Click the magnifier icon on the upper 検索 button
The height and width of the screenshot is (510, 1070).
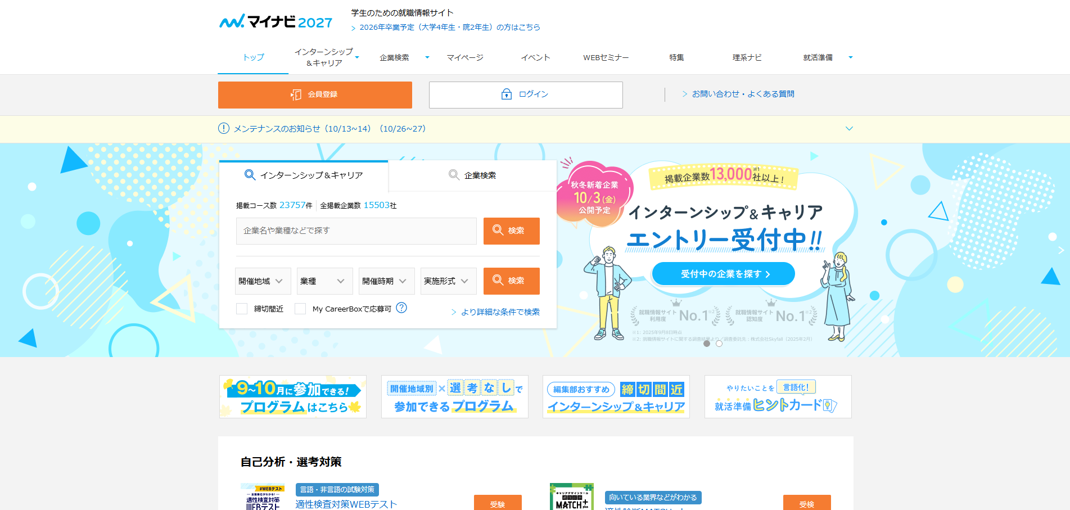click(x=498, y=231)
